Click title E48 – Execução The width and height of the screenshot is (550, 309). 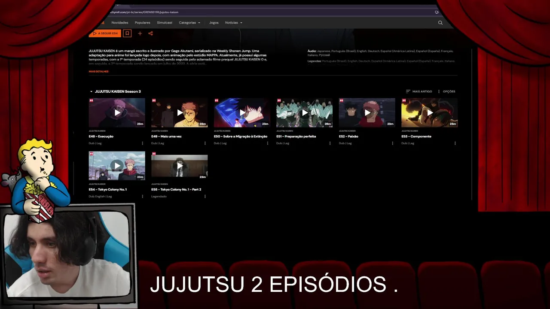click(101, 136)
